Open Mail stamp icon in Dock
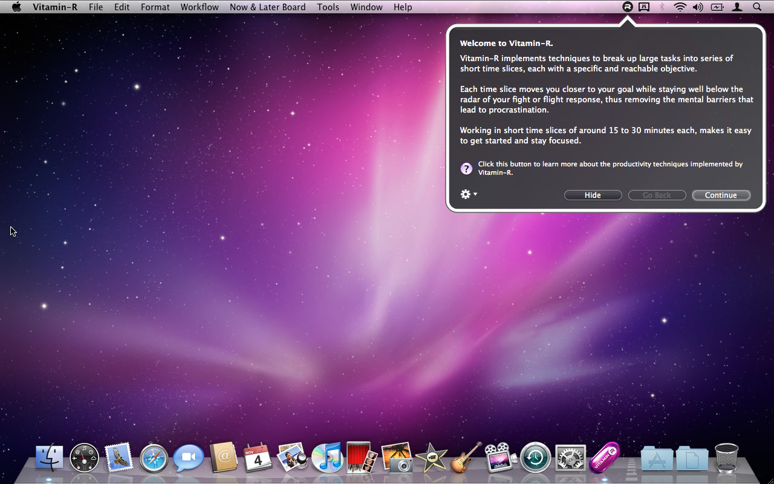 (119, 458)
